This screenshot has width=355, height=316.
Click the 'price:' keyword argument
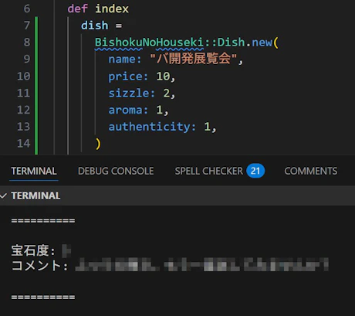point(128,76)
